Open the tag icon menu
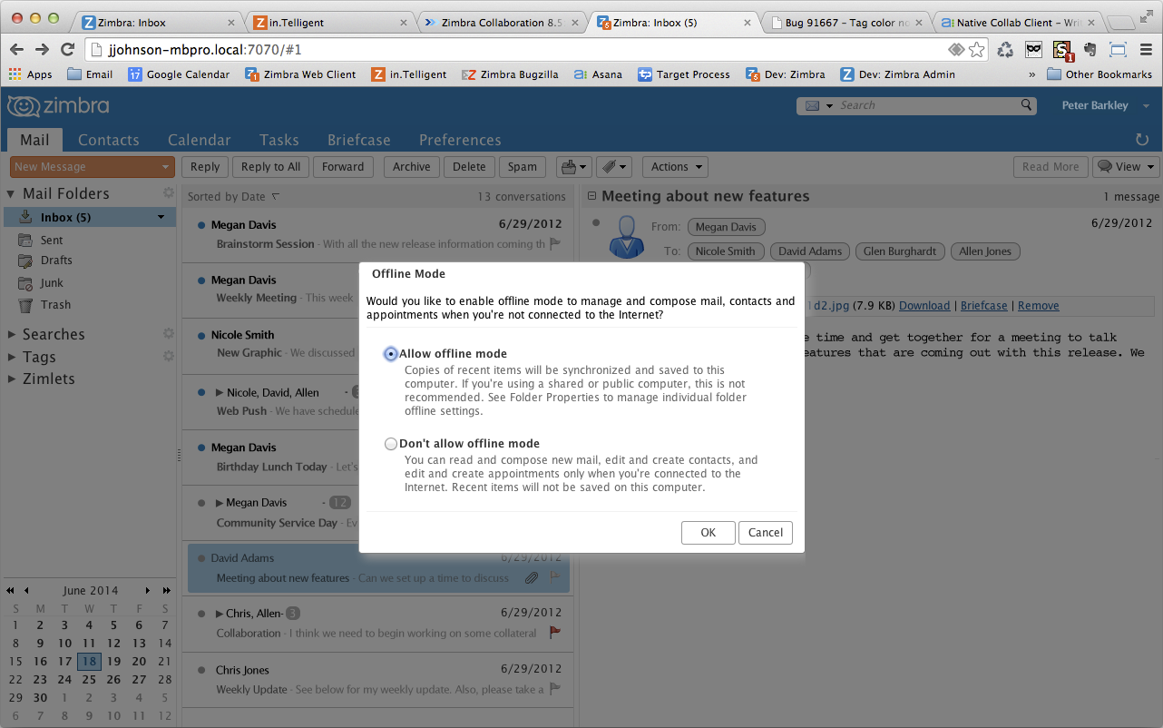 click(614, 167)
